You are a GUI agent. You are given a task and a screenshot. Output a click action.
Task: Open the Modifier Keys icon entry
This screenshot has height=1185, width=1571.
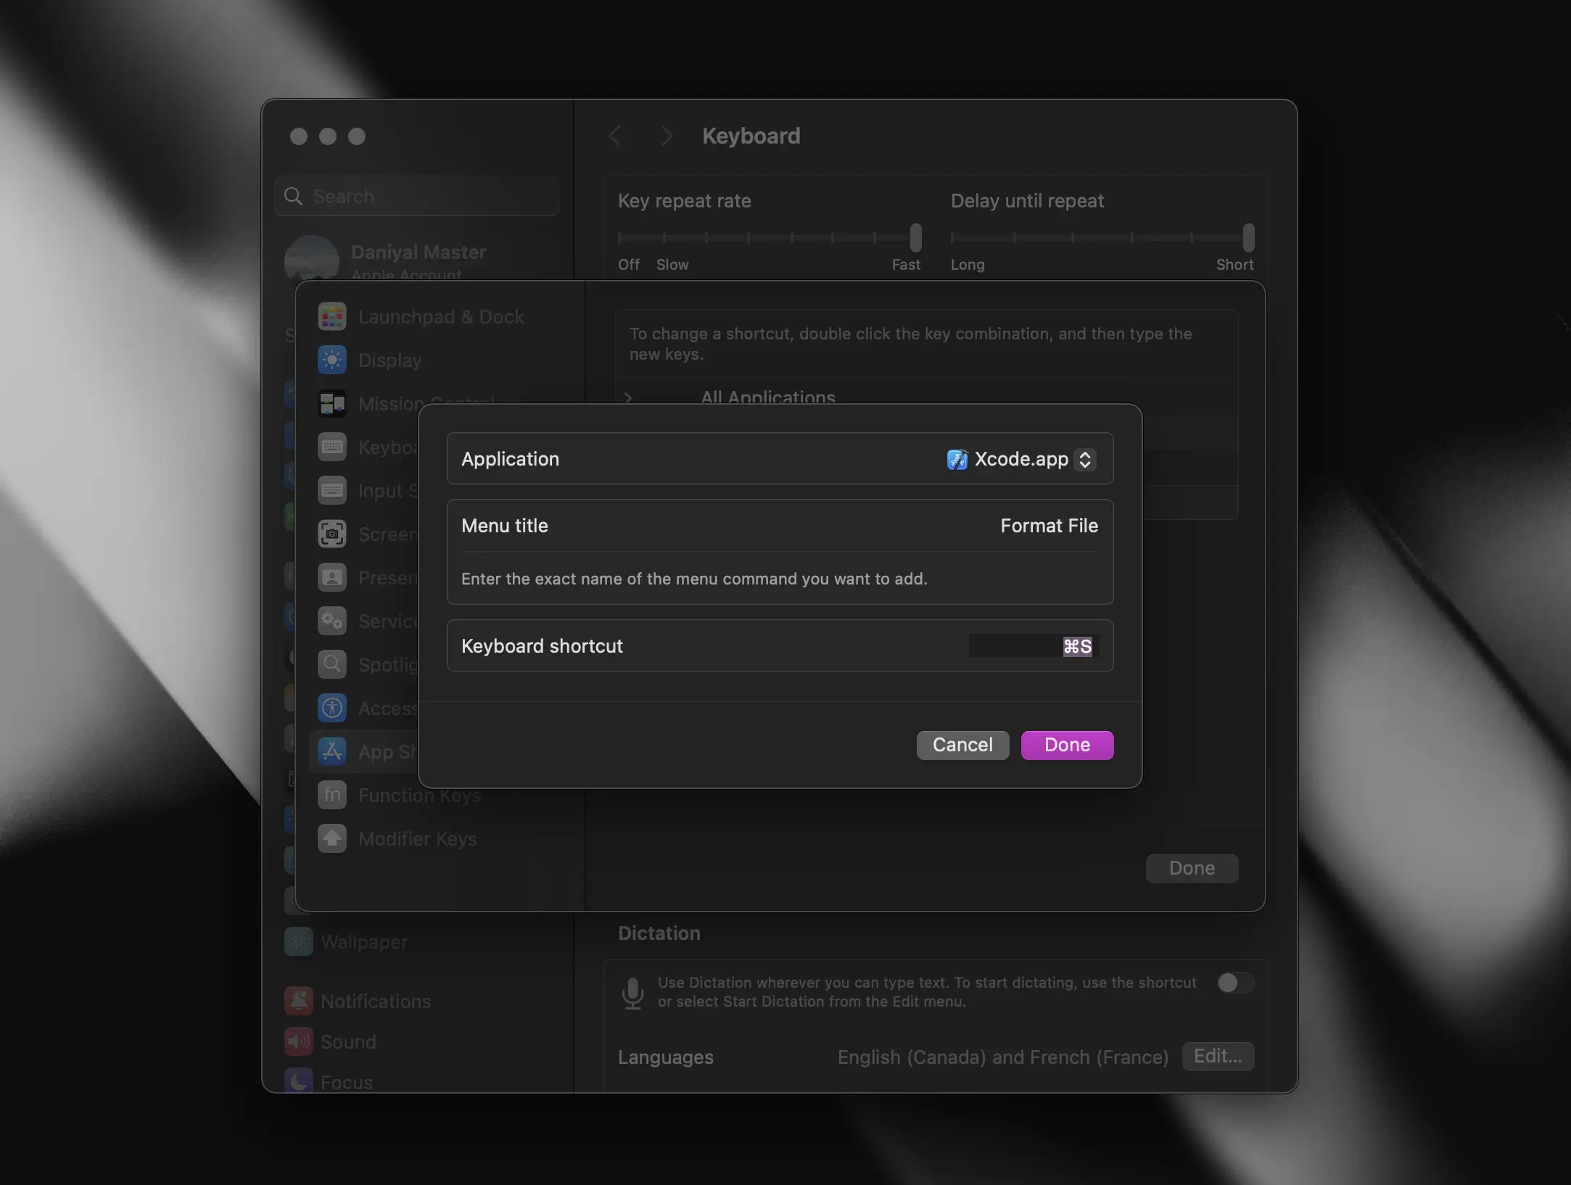pos(332,839)
